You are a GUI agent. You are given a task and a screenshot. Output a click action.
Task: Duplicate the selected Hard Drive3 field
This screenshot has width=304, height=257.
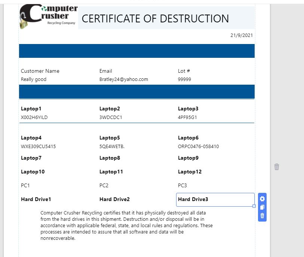click(x=262, y=207)
